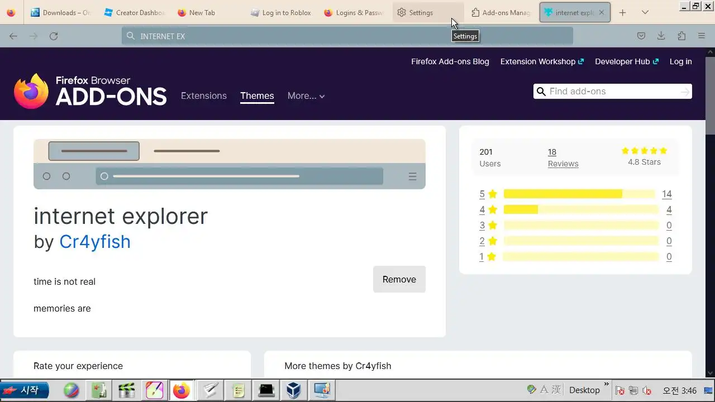The height and width of the screenshot is (402, 715).
Task: Click the search submit arrow icon
Action: 685,92
